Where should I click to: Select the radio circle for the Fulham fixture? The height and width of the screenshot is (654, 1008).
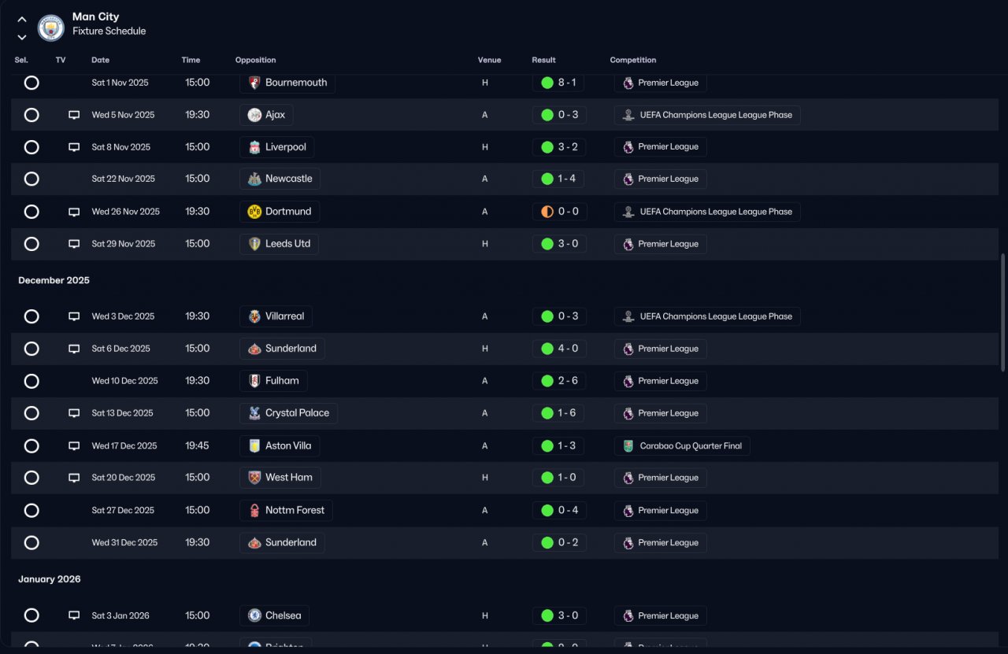[x=31, y=381]
